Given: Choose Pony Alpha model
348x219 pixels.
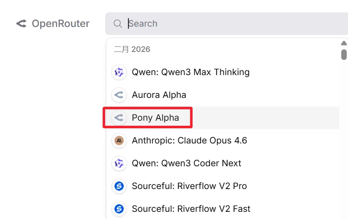Looking at the screenshot, I should [x=155, y=118].
